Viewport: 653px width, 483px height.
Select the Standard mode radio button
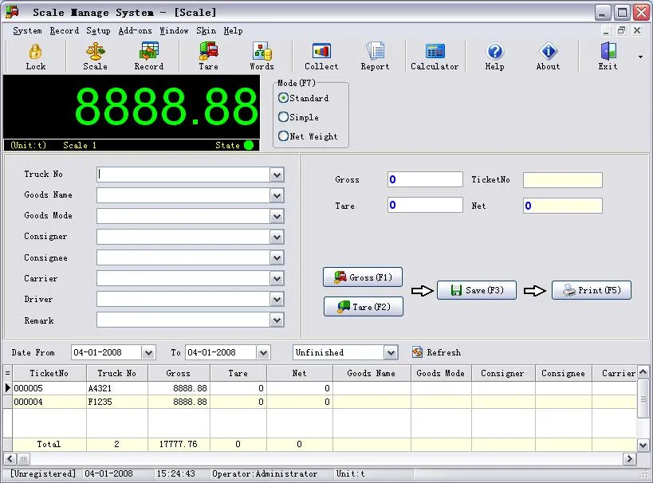point(284,98)
